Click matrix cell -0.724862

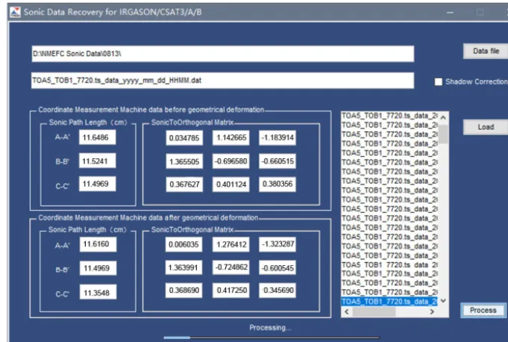coord(231,267)
